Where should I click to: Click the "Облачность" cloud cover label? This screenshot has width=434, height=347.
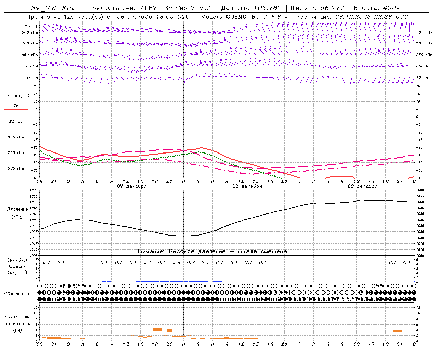(x=17, y=294)
